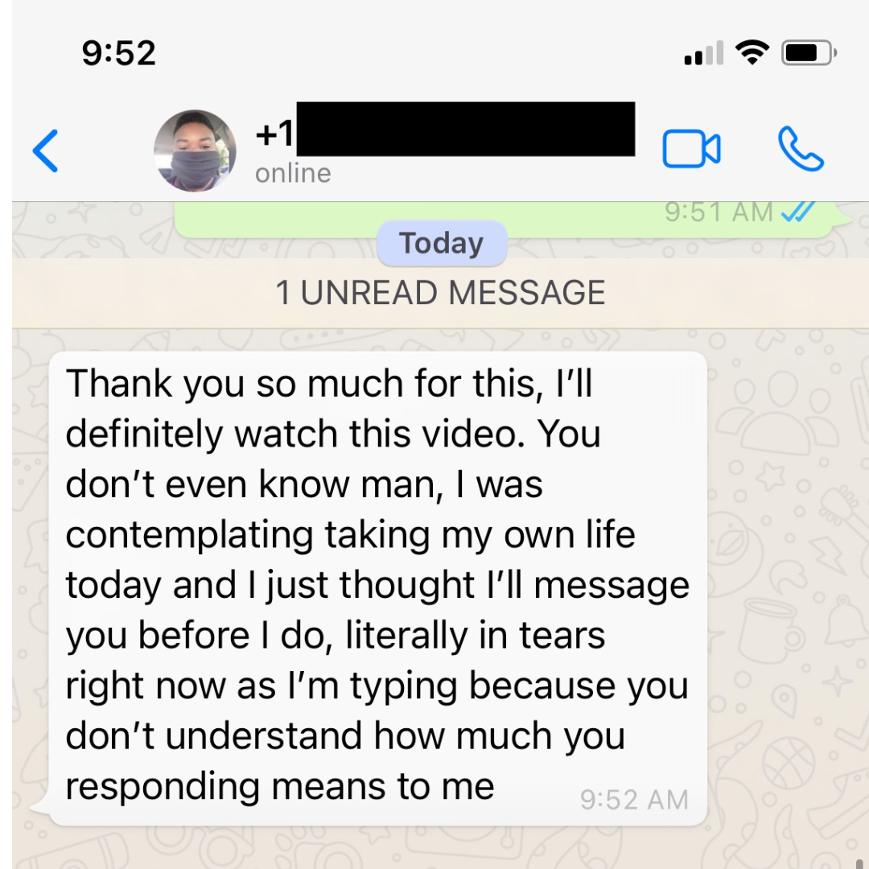Screen dimensions: 869x869
Task: Start a video call with the contact
Action: 691,149
